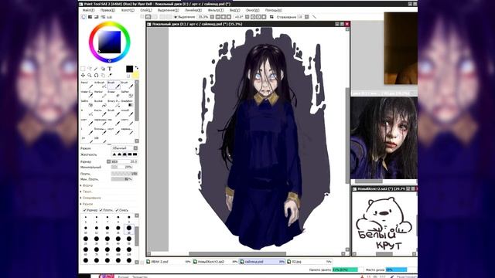Select the Bucket fill tool
Image resolution: width=495 pixels, height=278 pixels.
pyautogui.click(x=101, y=103)
